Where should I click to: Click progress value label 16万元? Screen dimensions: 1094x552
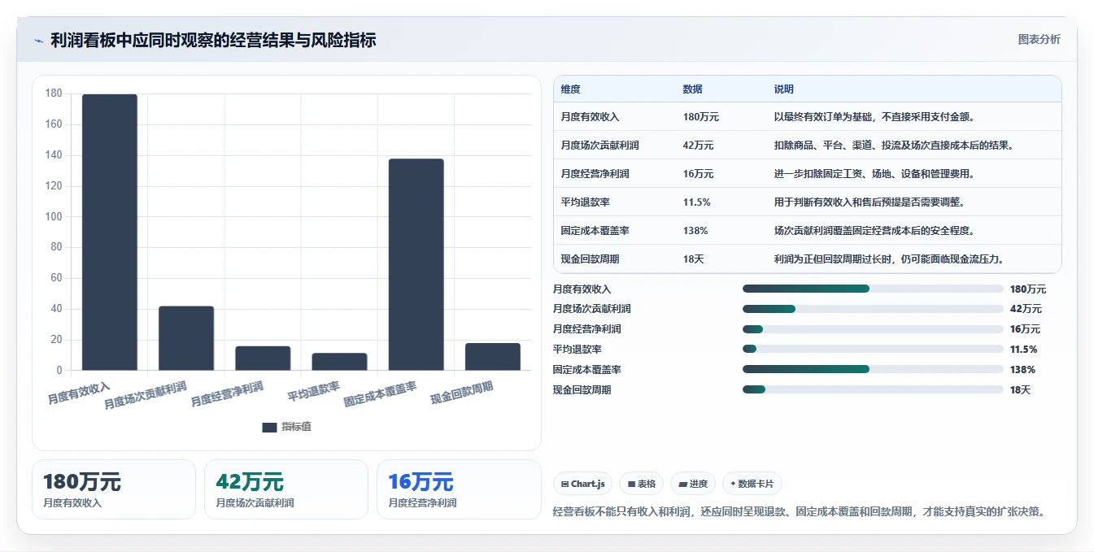[1025, 329]
